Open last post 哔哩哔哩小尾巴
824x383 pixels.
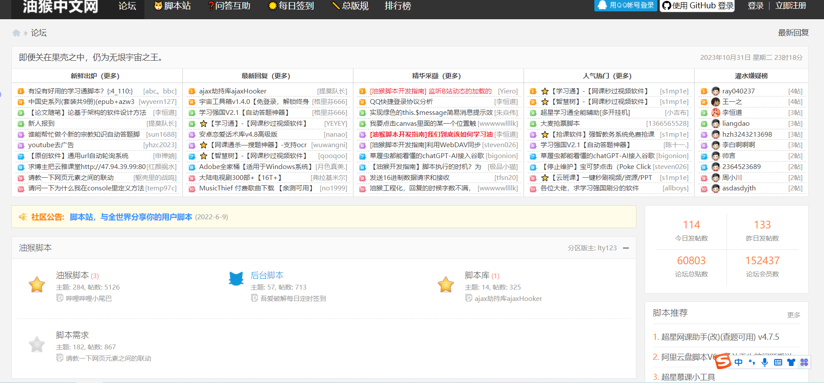tap(88, 299)
